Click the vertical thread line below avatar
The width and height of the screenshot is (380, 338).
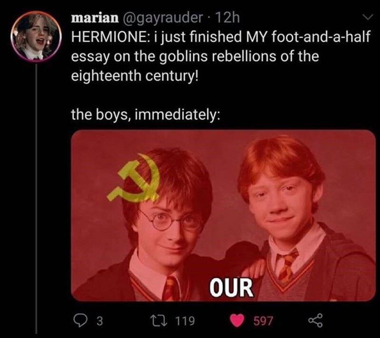(36, 198)
